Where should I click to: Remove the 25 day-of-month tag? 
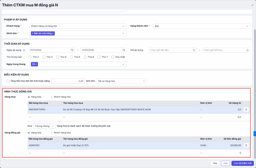(36, 64)
